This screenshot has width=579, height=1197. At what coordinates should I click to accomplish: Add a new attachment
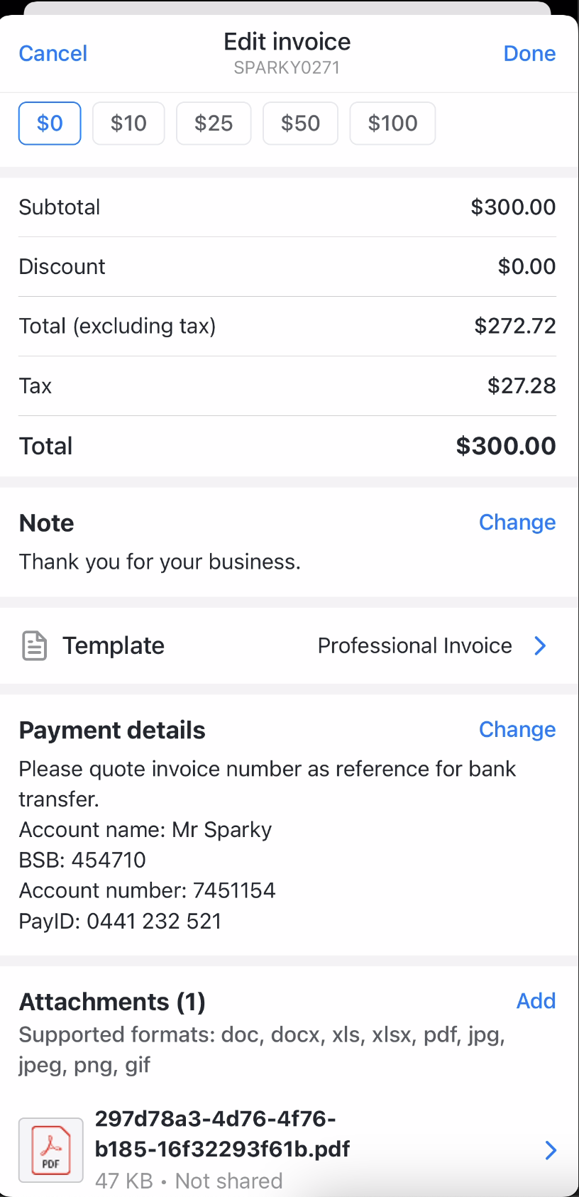(x=536, y=1001)
